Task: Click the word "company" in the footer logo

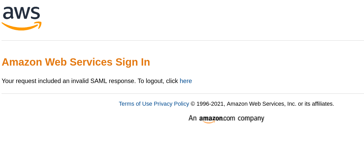Action: (251, 118)
